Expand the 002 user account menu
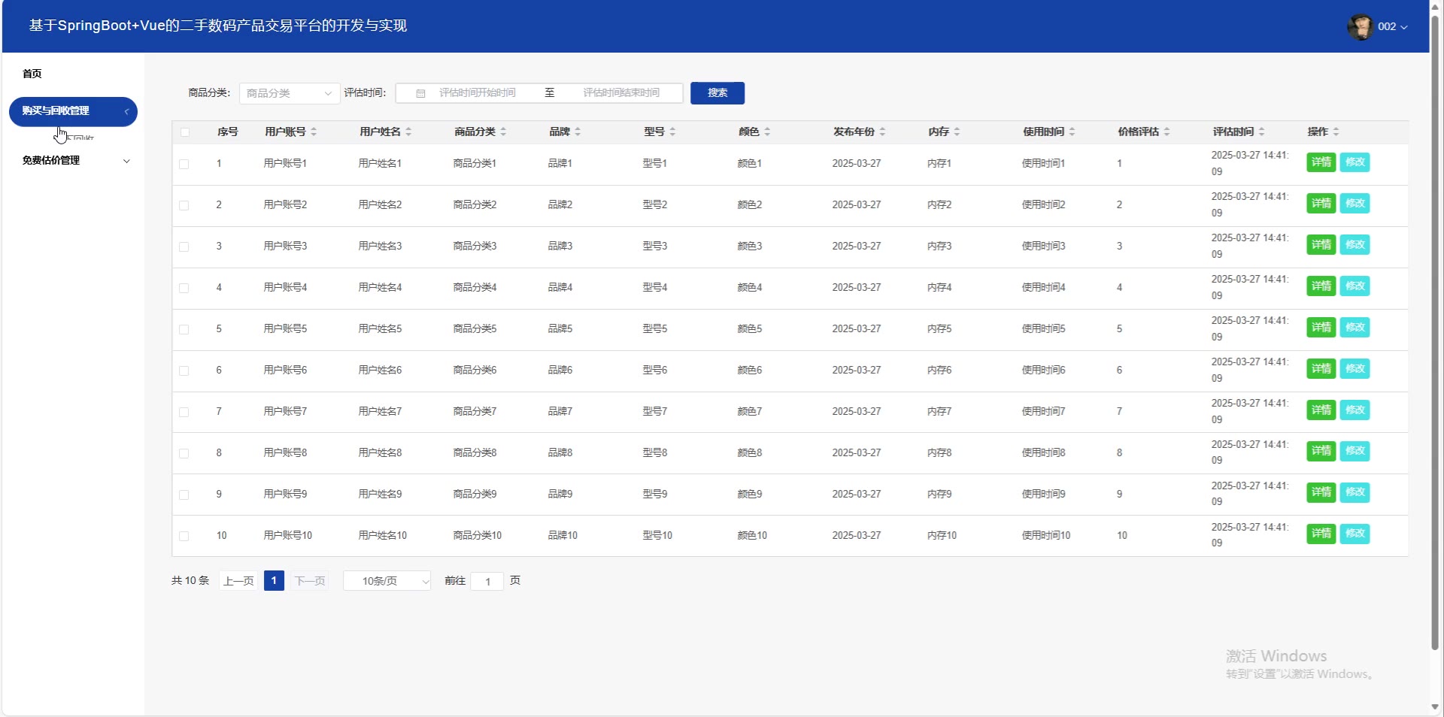The width and height of the screenshot is (1444, 717). pos(1392,27)
